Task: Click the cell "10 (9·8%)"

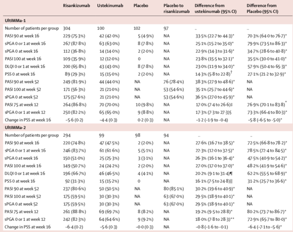Action: click(x=144, y=104)
